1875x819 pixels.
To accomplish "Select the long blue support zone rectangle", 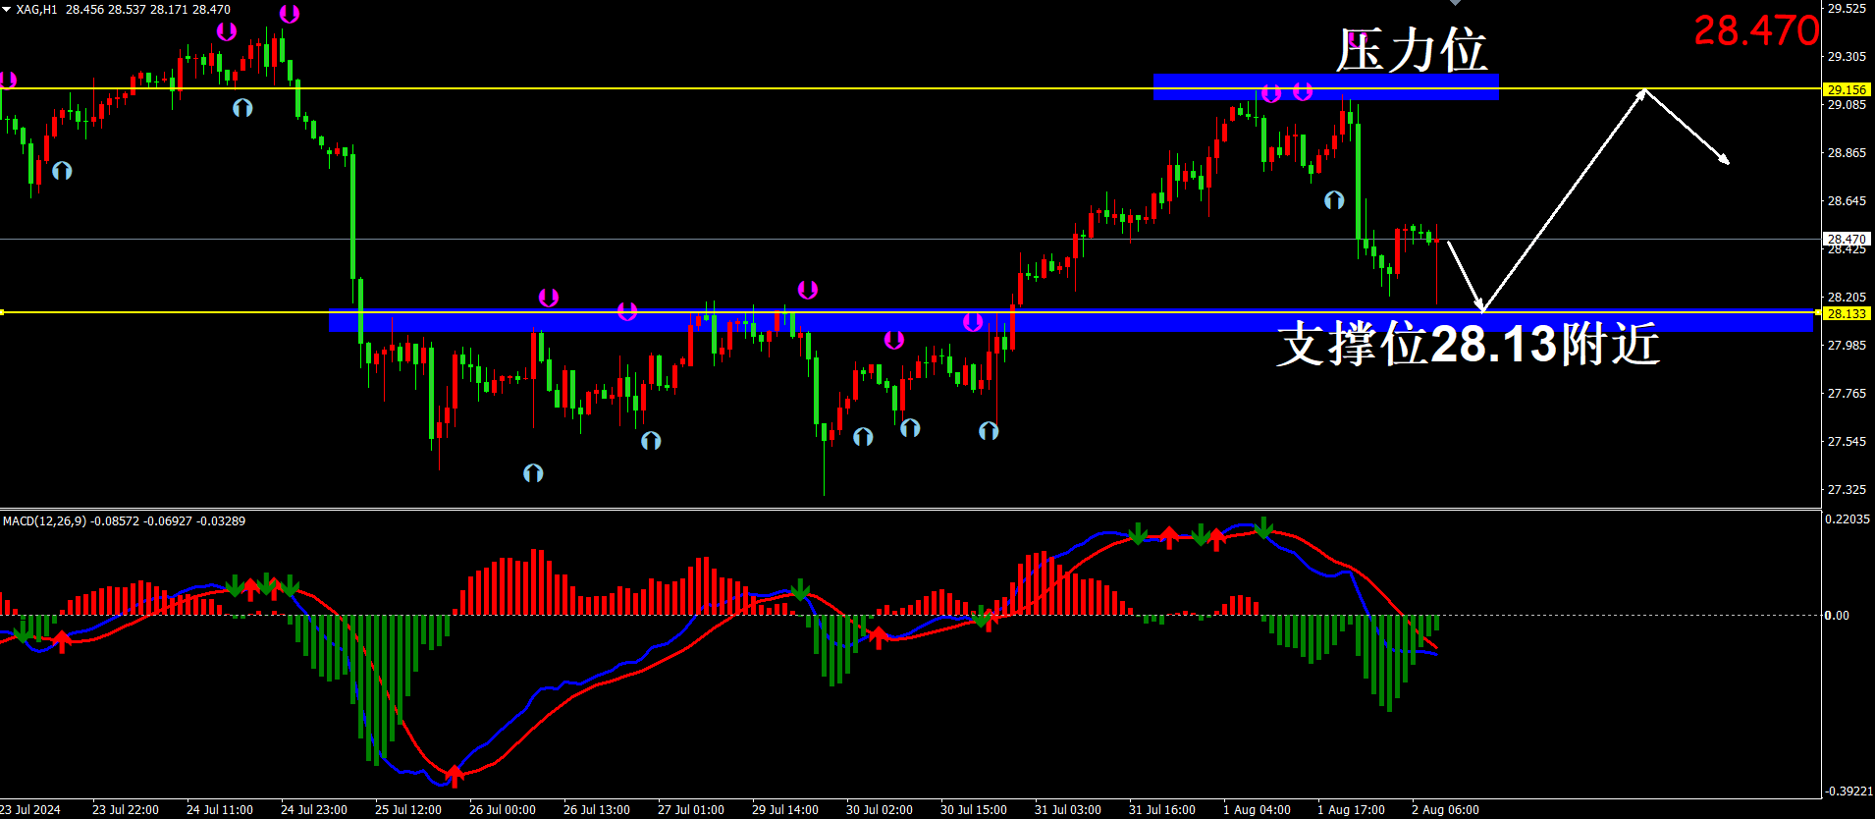I will click(x=1071, y=320).
